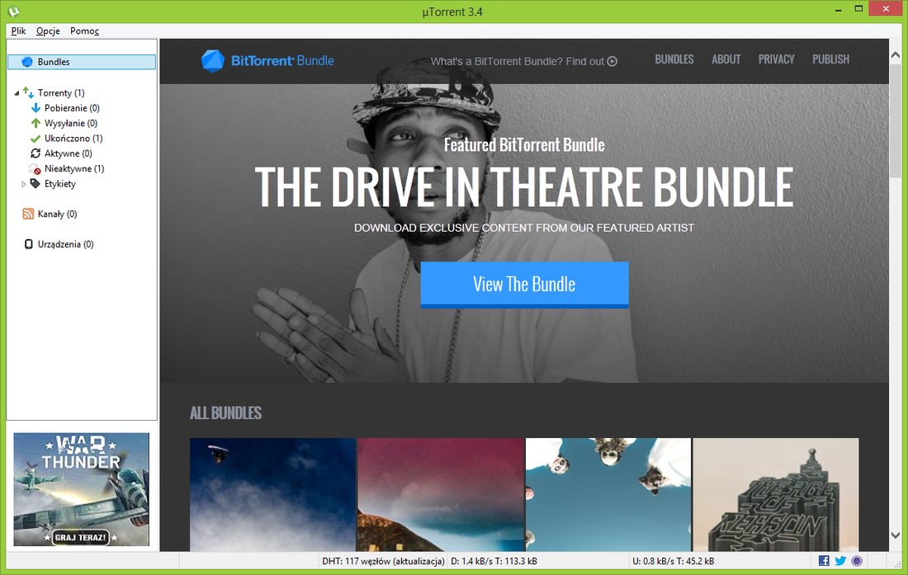
Task: Click the Aktywne refresh arrows icon
Action: (x=35, y=153)
